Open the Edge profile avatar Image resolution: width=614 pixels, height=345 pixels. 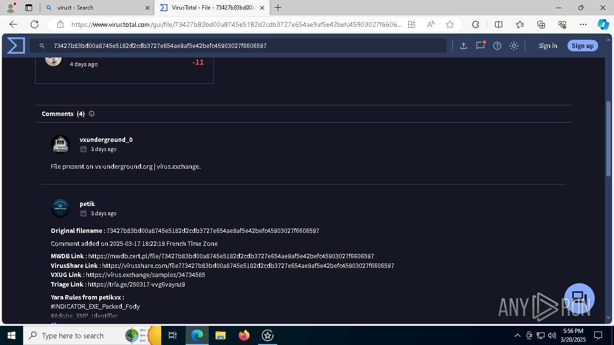tap(10, 8)
